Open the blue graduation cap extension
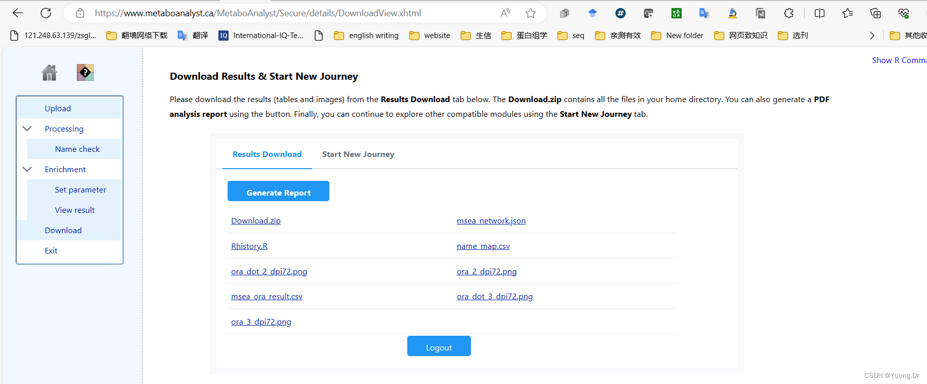Screen dimensions: 927x384 pyautogui.click(x=593, y=13)
